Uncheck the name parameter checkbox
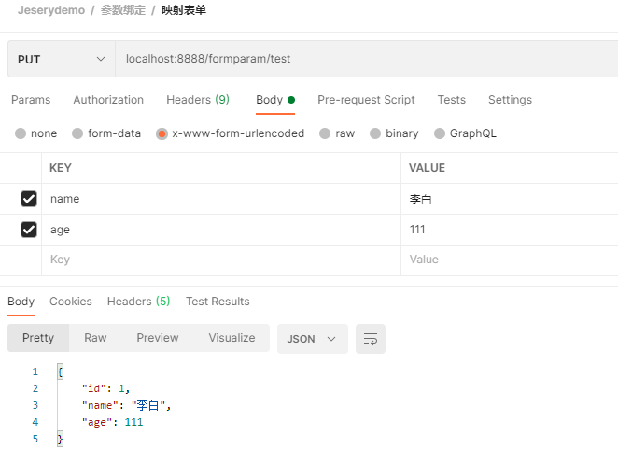Image resolution: width=618 pixels, height=463 pixels. point(29,199)
